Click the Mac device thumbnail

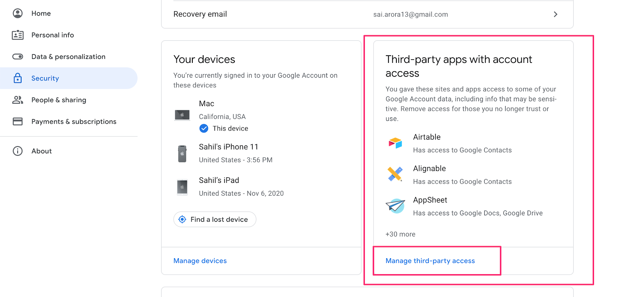pyautogui.click(x=182, y=115)
